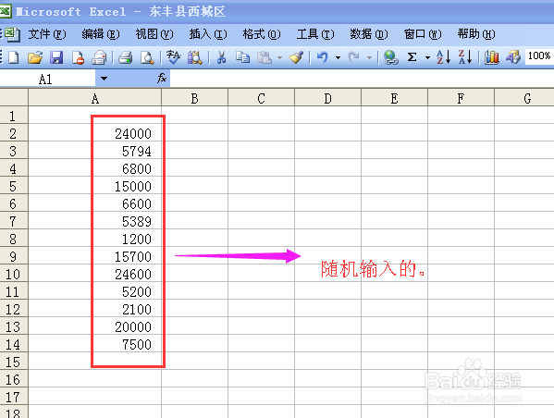Select row 16 header
Screen dimensions: 554x418
(x=14, y=379)
